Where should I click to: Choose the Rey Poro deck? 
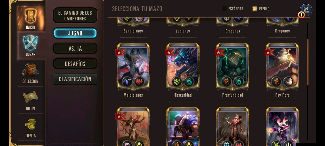tap(282, 67)
